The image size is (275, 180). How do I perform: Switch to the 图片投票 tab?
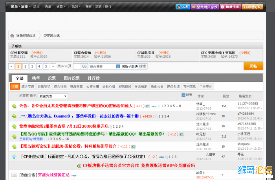[71, 78]
